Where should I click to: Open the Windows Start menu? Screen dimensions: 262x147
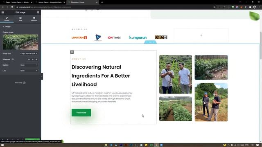coord(2,145)
